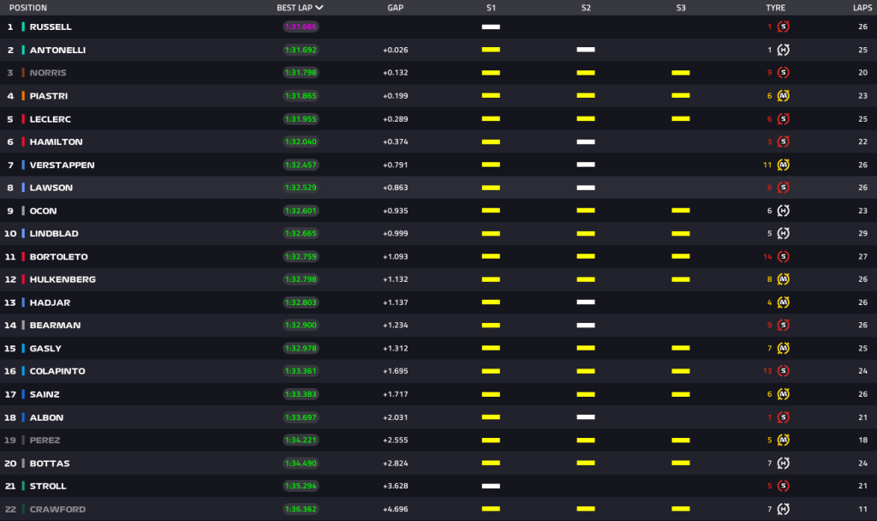The image size is (877, 521).
Task: Sort by the BEST LAP column header
Action: coord(300,8)
